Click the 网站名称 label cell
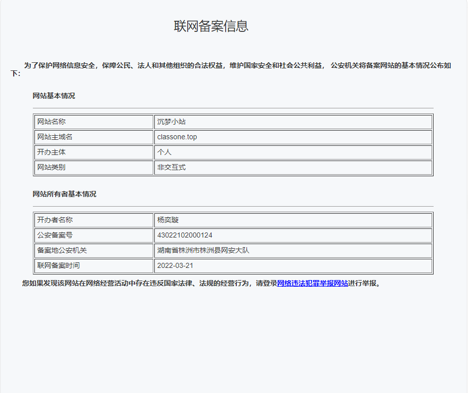The height and width of the screenshot is (393, 468). click(94, 122)
